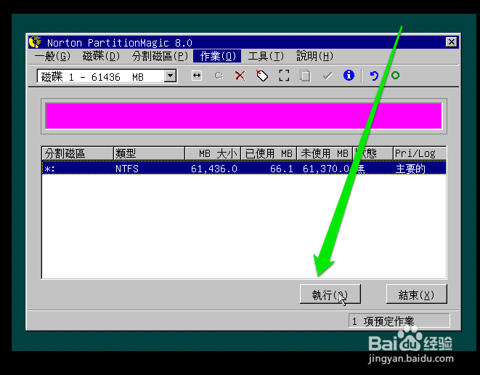
Task: Click the 結束(X) button
Action: click(x=417, y=294)
